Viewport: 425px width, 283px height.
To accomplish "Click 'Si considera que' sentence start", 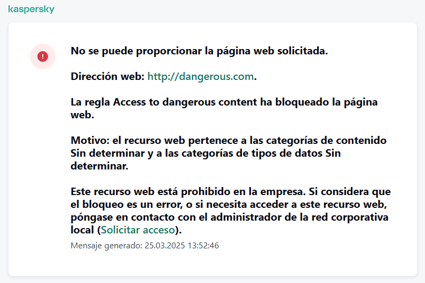I will [x=350, y=191].
